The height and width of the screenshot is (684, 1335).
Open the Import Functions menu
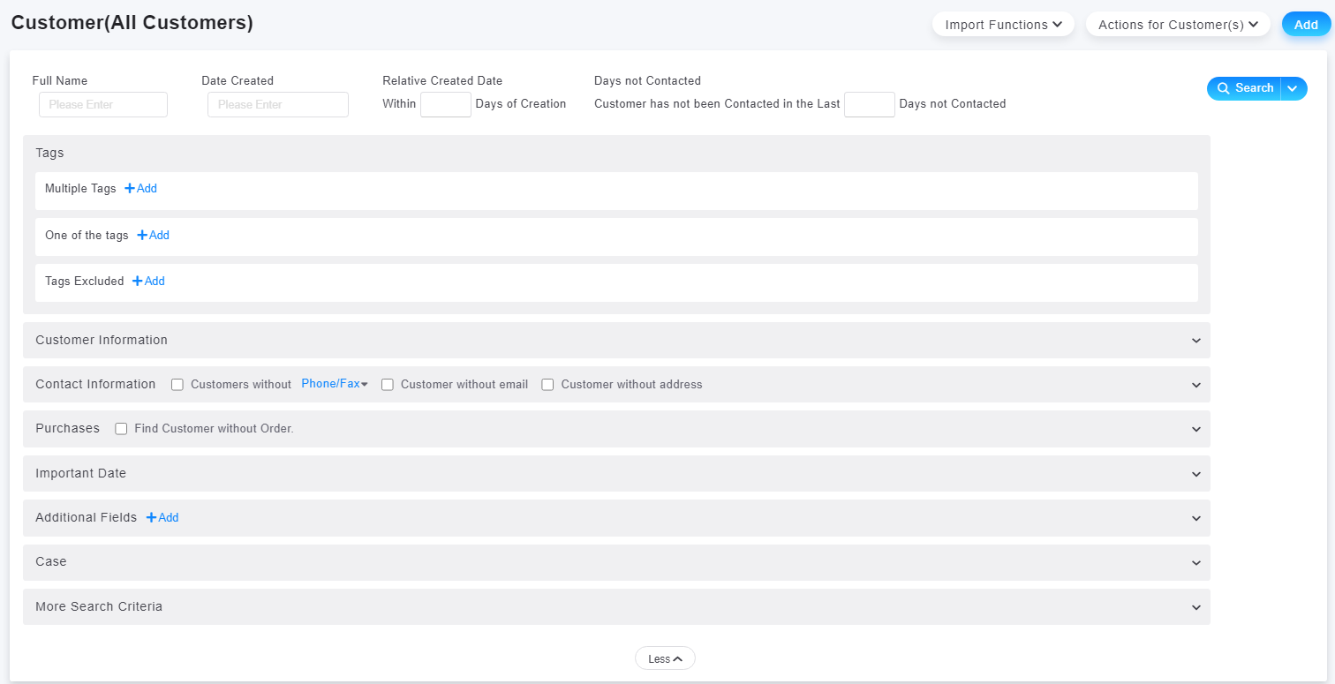1002,25
